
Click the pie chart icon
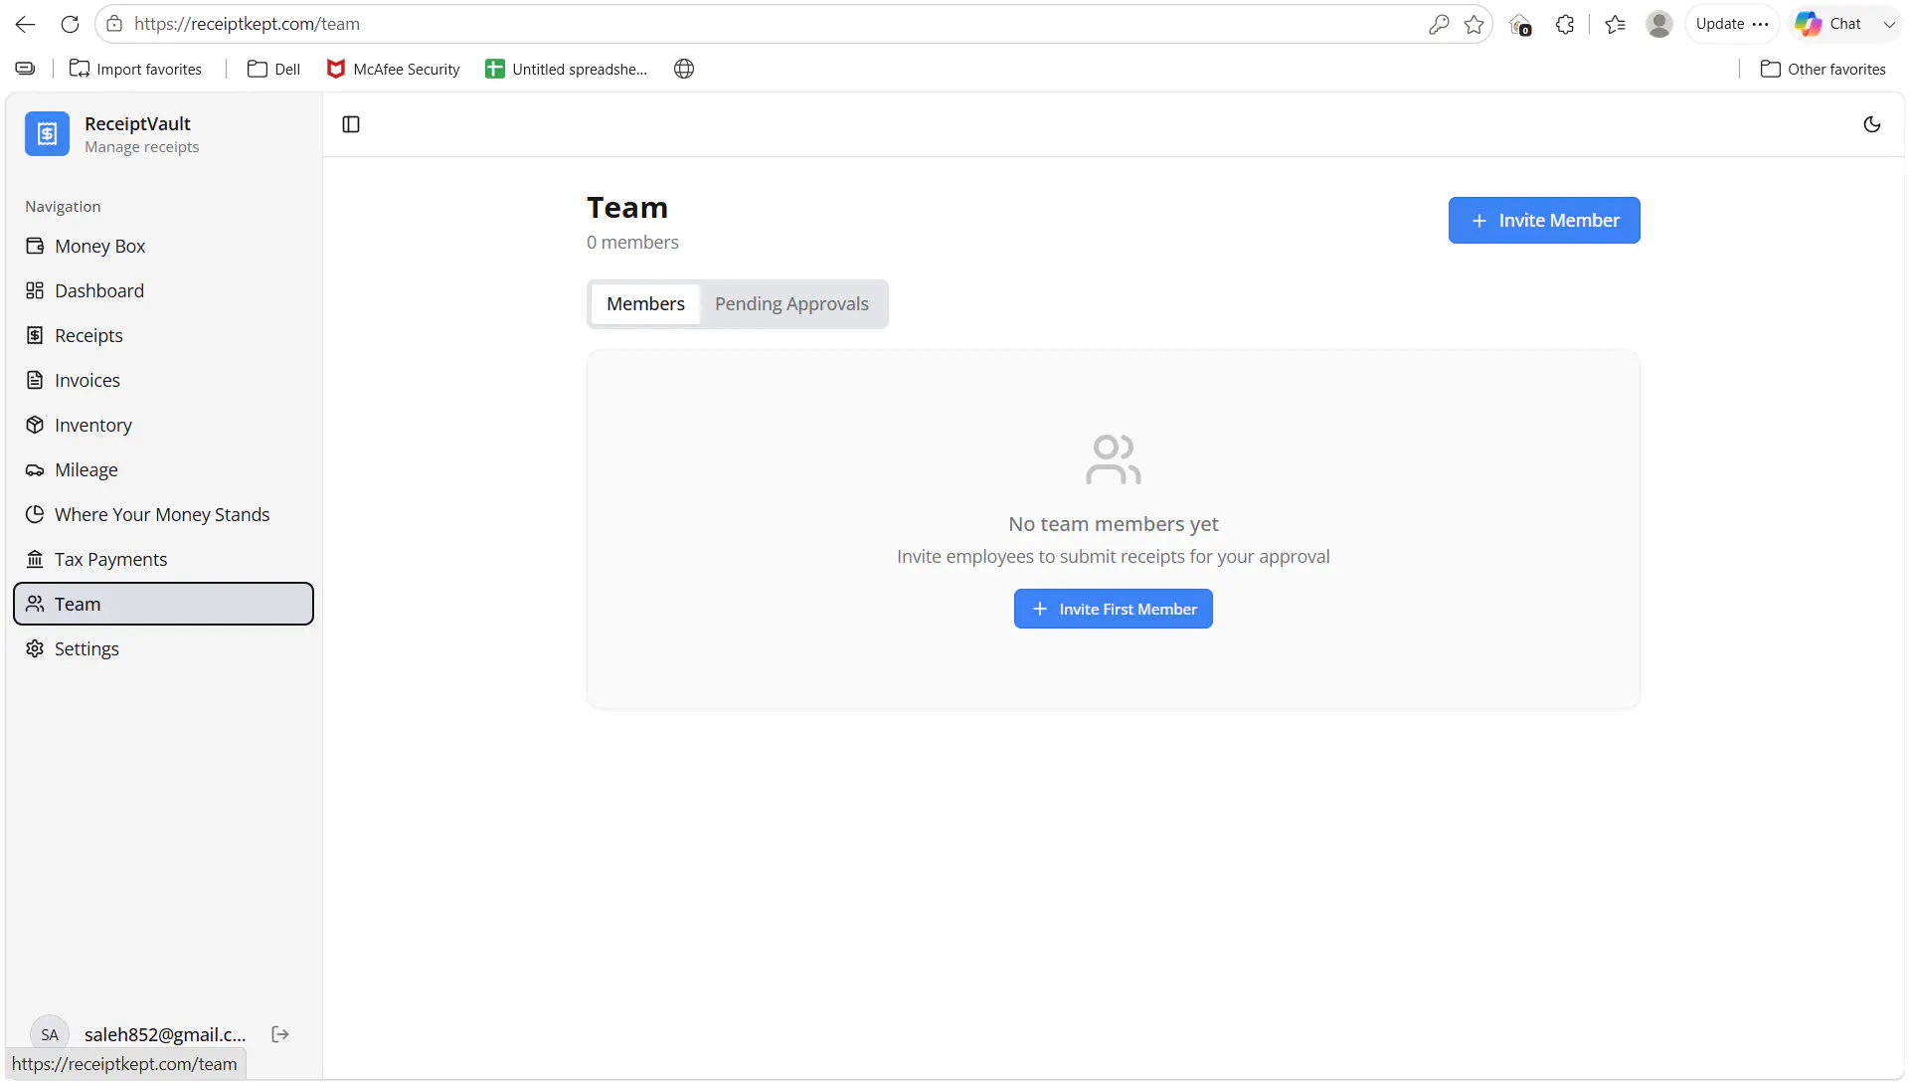pos(35,514)
